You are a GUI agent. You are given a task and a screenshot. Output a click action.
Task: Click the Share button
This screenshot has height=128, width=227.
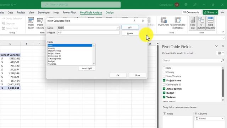point(209,12)
